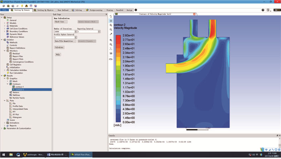Open the Postprocessing ribbon tab
Viewport: 281px width, 159px height.
click(x=94, y=10)
